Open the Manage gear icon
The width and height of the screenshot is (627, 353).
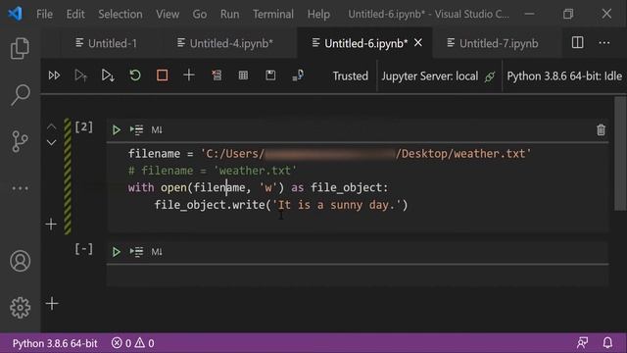pyautogui.click(x=20, y=307)
